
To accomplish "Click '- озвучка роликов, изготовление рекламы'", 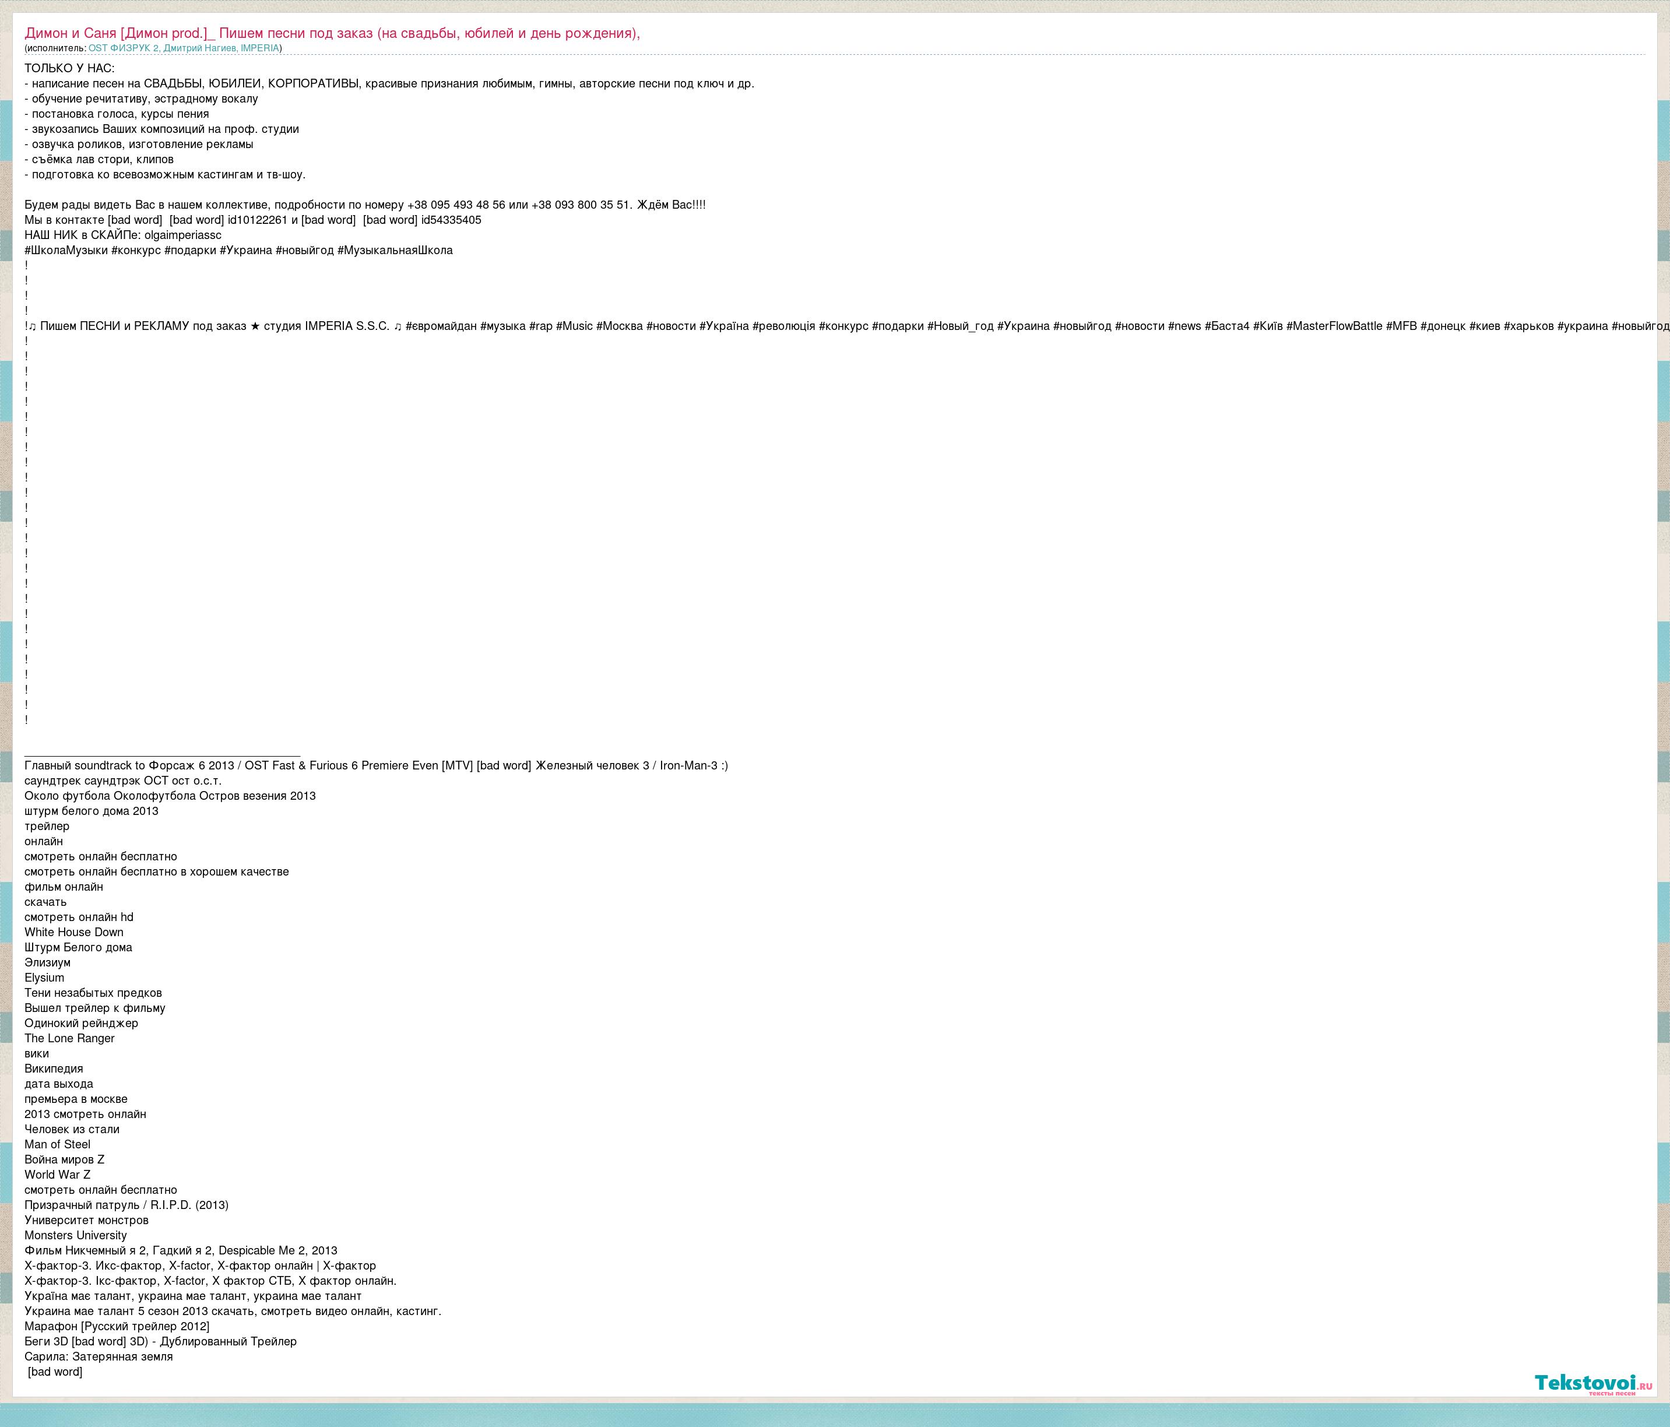I will point(139,145).
